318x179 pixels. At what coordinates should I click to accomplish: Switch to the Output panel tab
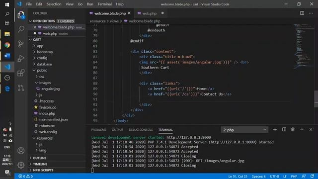117,130
